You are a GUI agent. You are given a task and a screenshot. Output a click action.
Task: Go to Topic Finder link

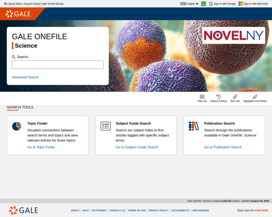41,147
